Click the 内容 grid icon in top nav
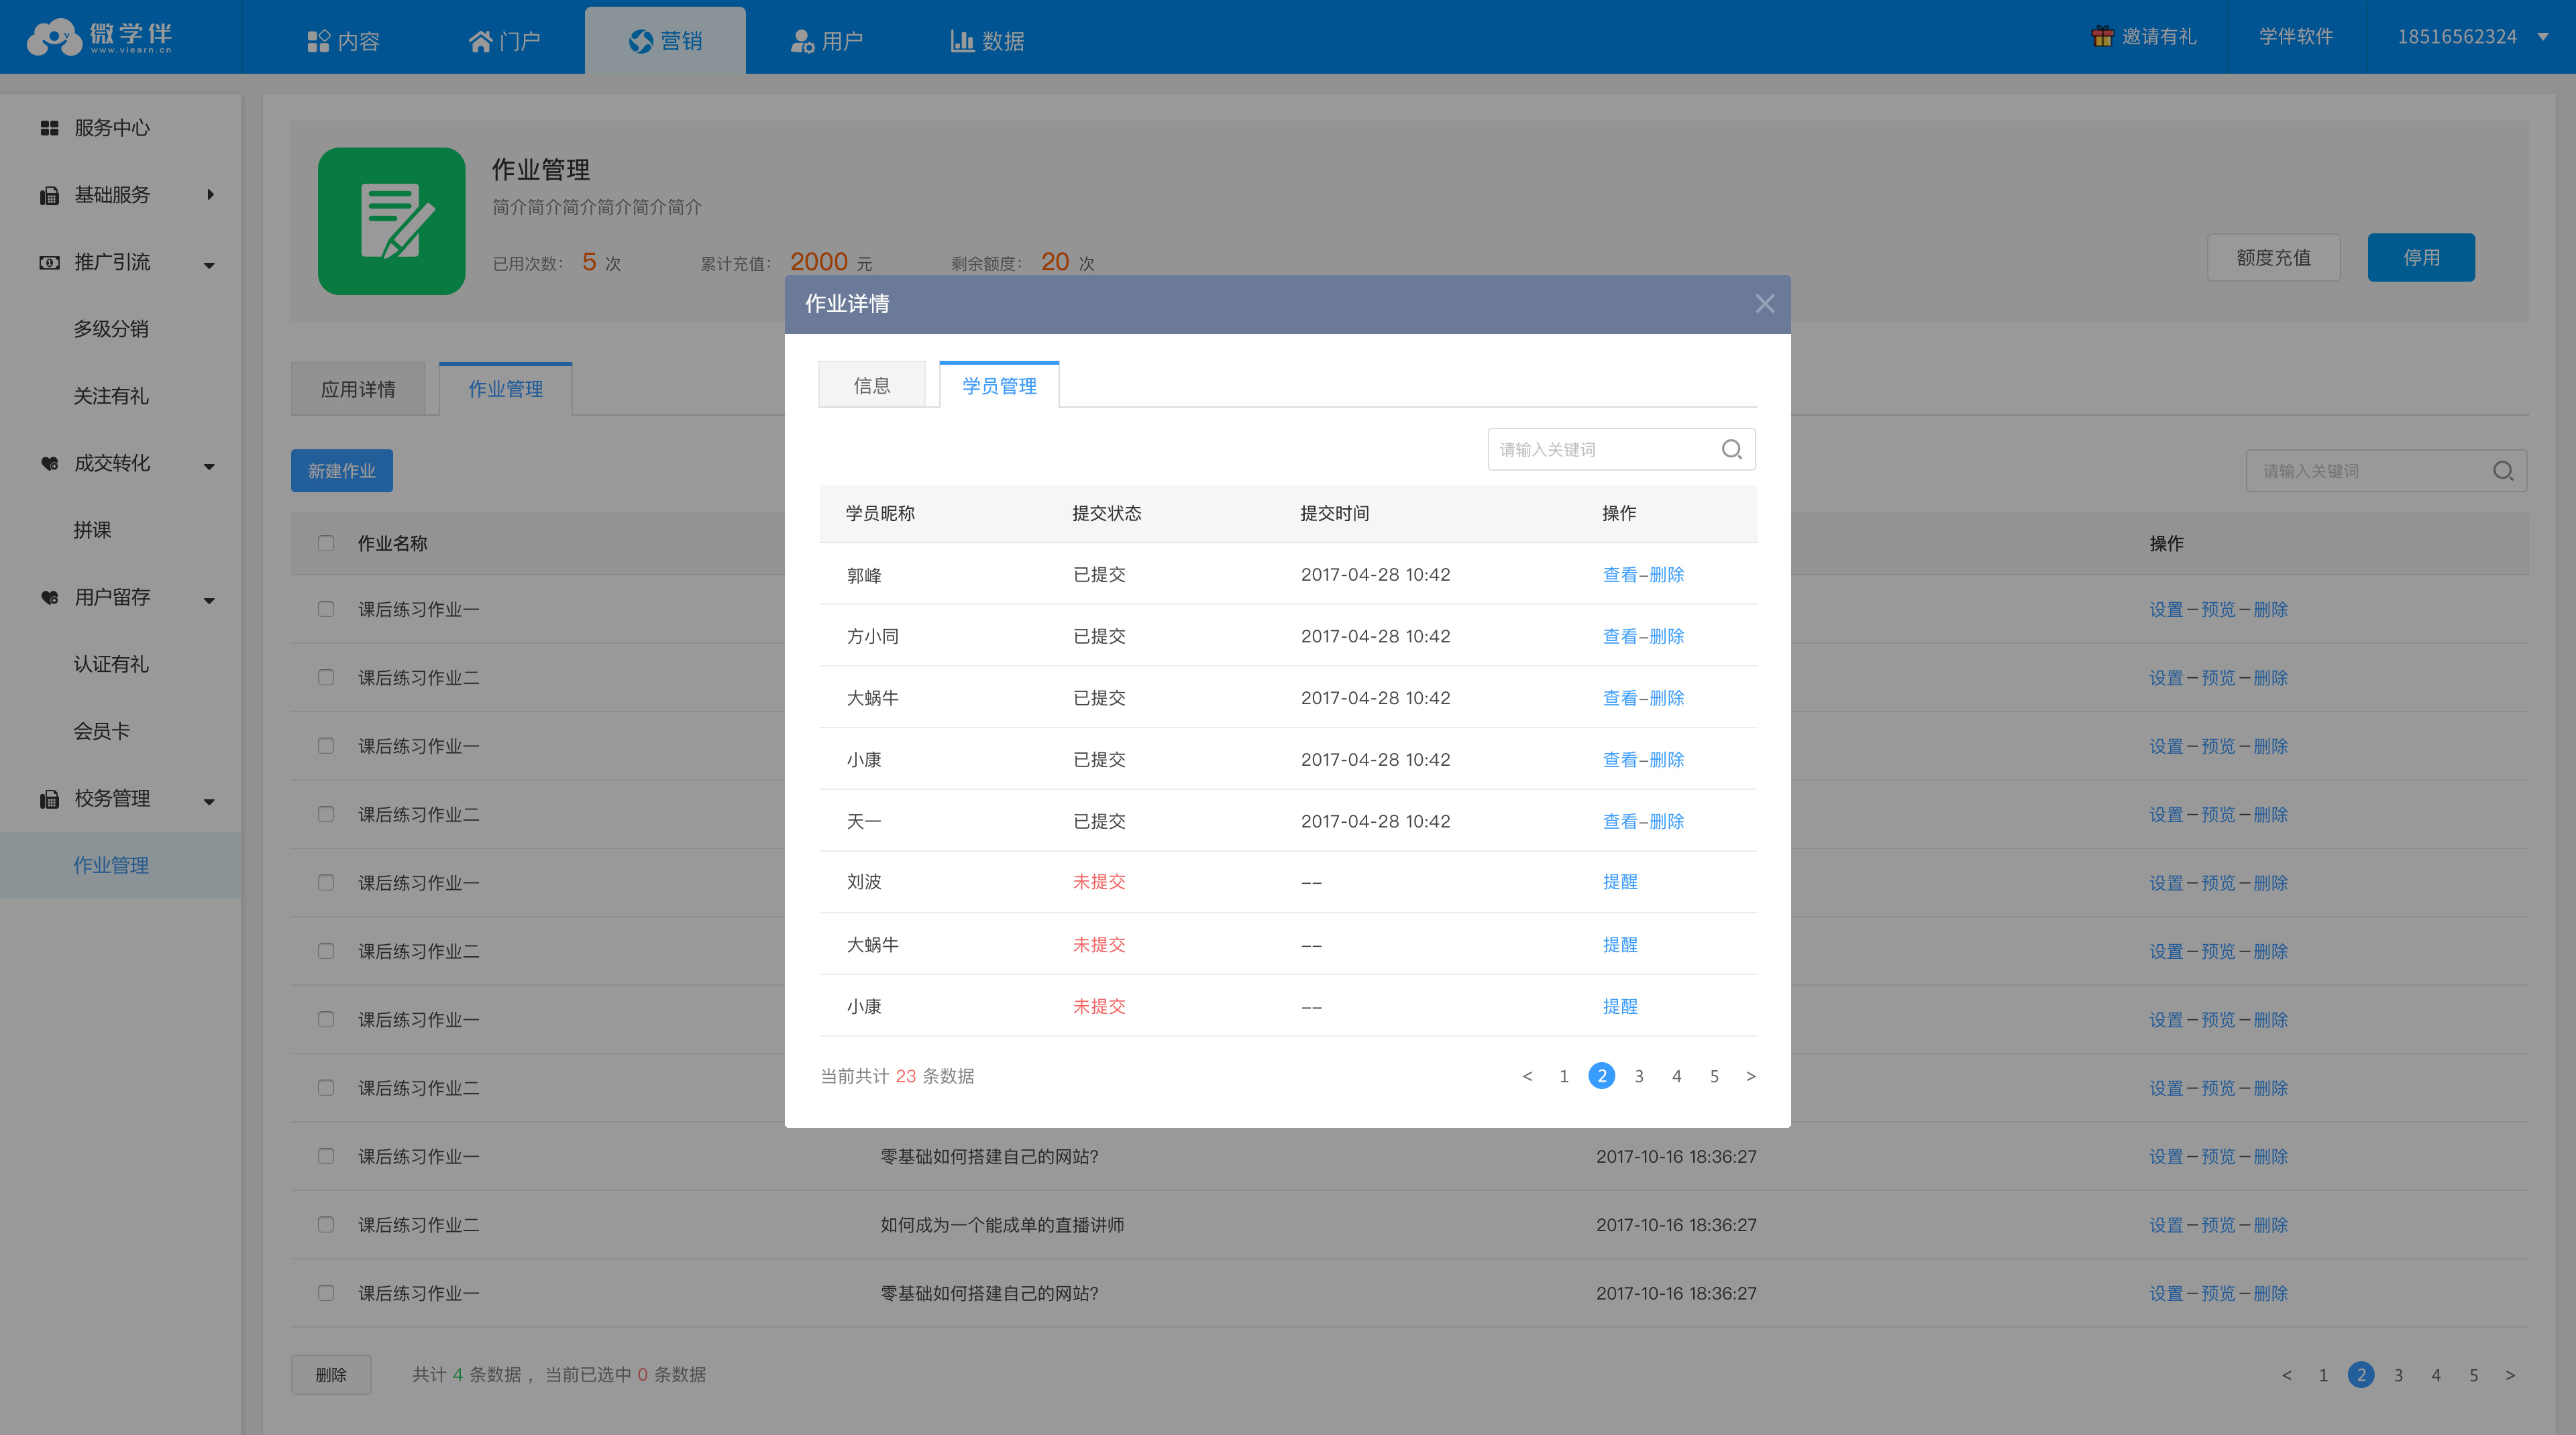Screen dimensions: 2576x1435 (x=318, y=41)
